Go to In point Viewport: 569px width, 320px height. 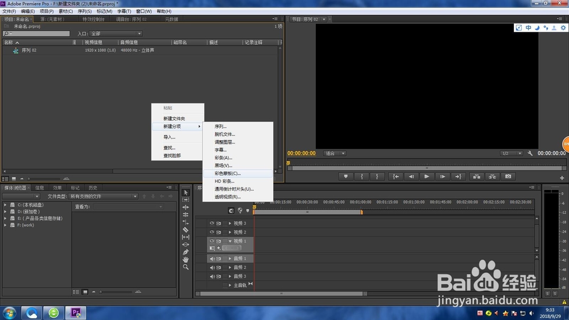tap(396, 177)
